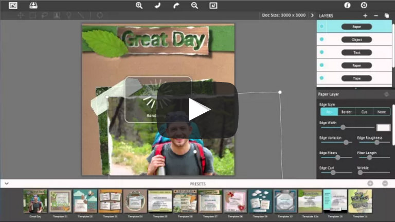
Task: Click the Fiber Length slider handle
Action: pyautogui.click(x=369, y=157)
